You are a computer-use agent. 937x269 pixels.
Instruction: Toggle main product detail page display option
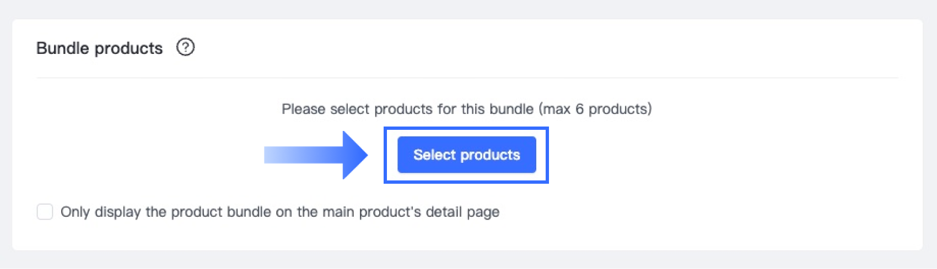click(45, 212)
